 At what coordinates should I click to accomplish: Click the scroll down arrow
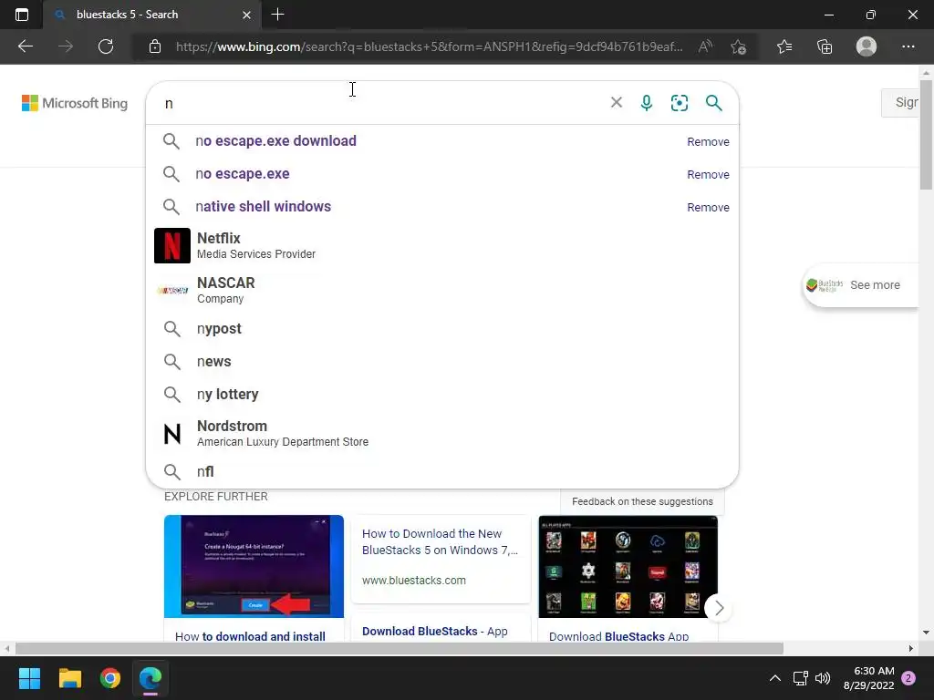click(926, 633)
